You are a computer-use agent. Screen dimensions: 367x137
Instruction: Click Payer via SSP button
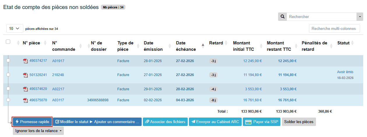[262, 122]
